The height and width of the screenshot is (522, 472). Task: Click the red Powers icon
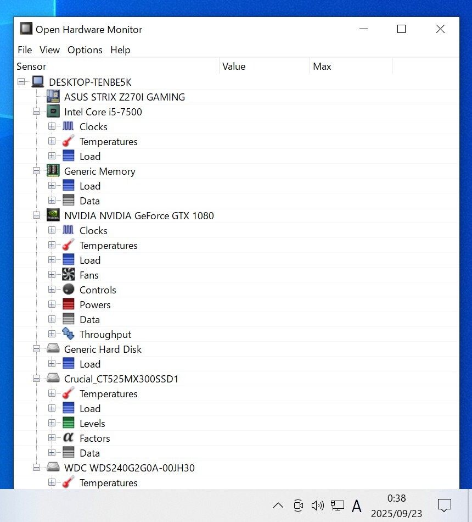pos(68,304)
